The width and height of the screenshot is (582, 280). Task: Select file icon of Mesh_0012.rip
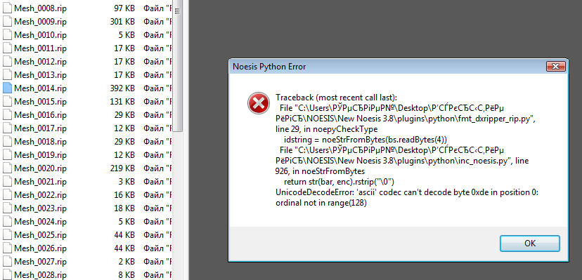tap(8, 62)
